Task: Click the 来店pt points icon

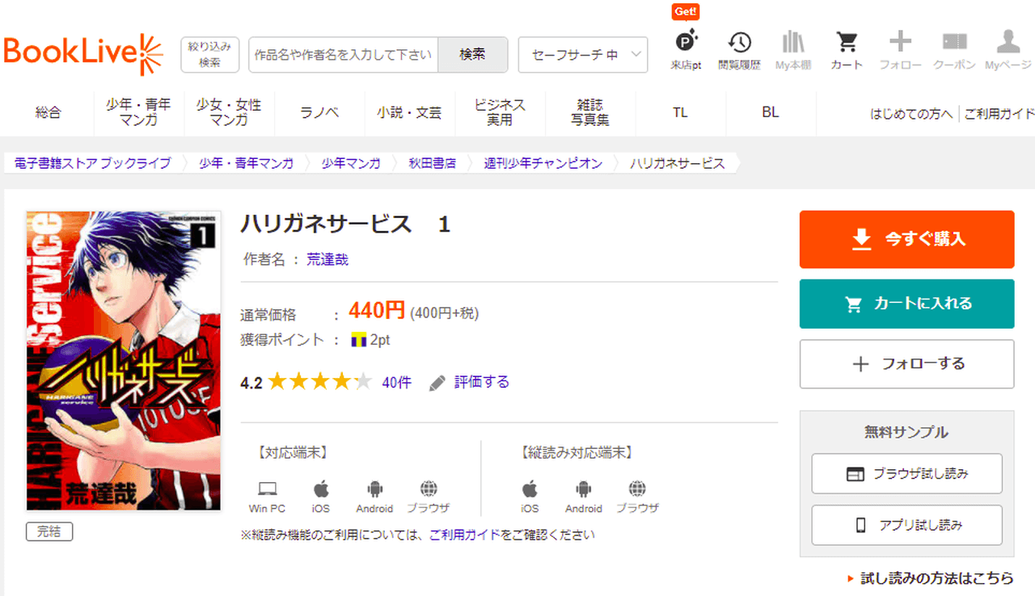Action: (686, 50)
